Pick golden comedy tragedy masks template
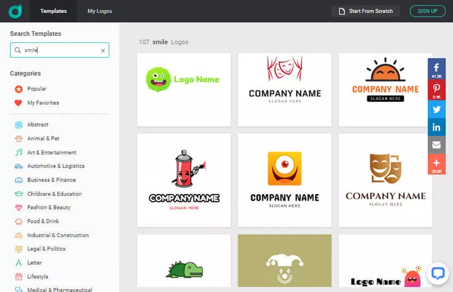Screen dimensions: 453x292 [386, 180]
